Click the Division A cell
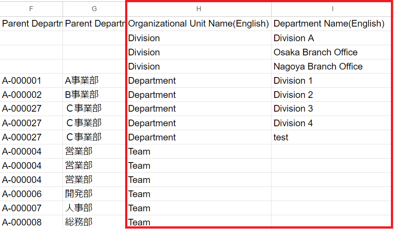This screenshot has height=229, width=394. [294, 38]
